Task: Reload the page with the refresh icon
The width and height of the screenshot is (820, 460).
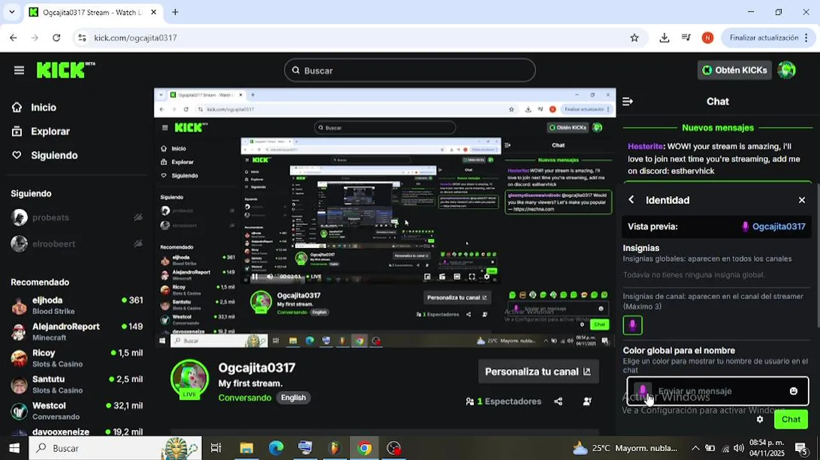Action: click(x=56, y=38)
